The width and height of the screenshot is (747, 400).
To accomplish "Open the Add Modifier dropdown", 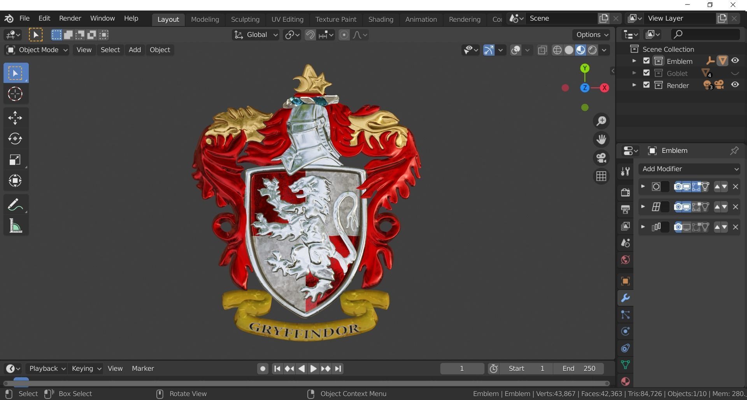I will click(689, 169).
